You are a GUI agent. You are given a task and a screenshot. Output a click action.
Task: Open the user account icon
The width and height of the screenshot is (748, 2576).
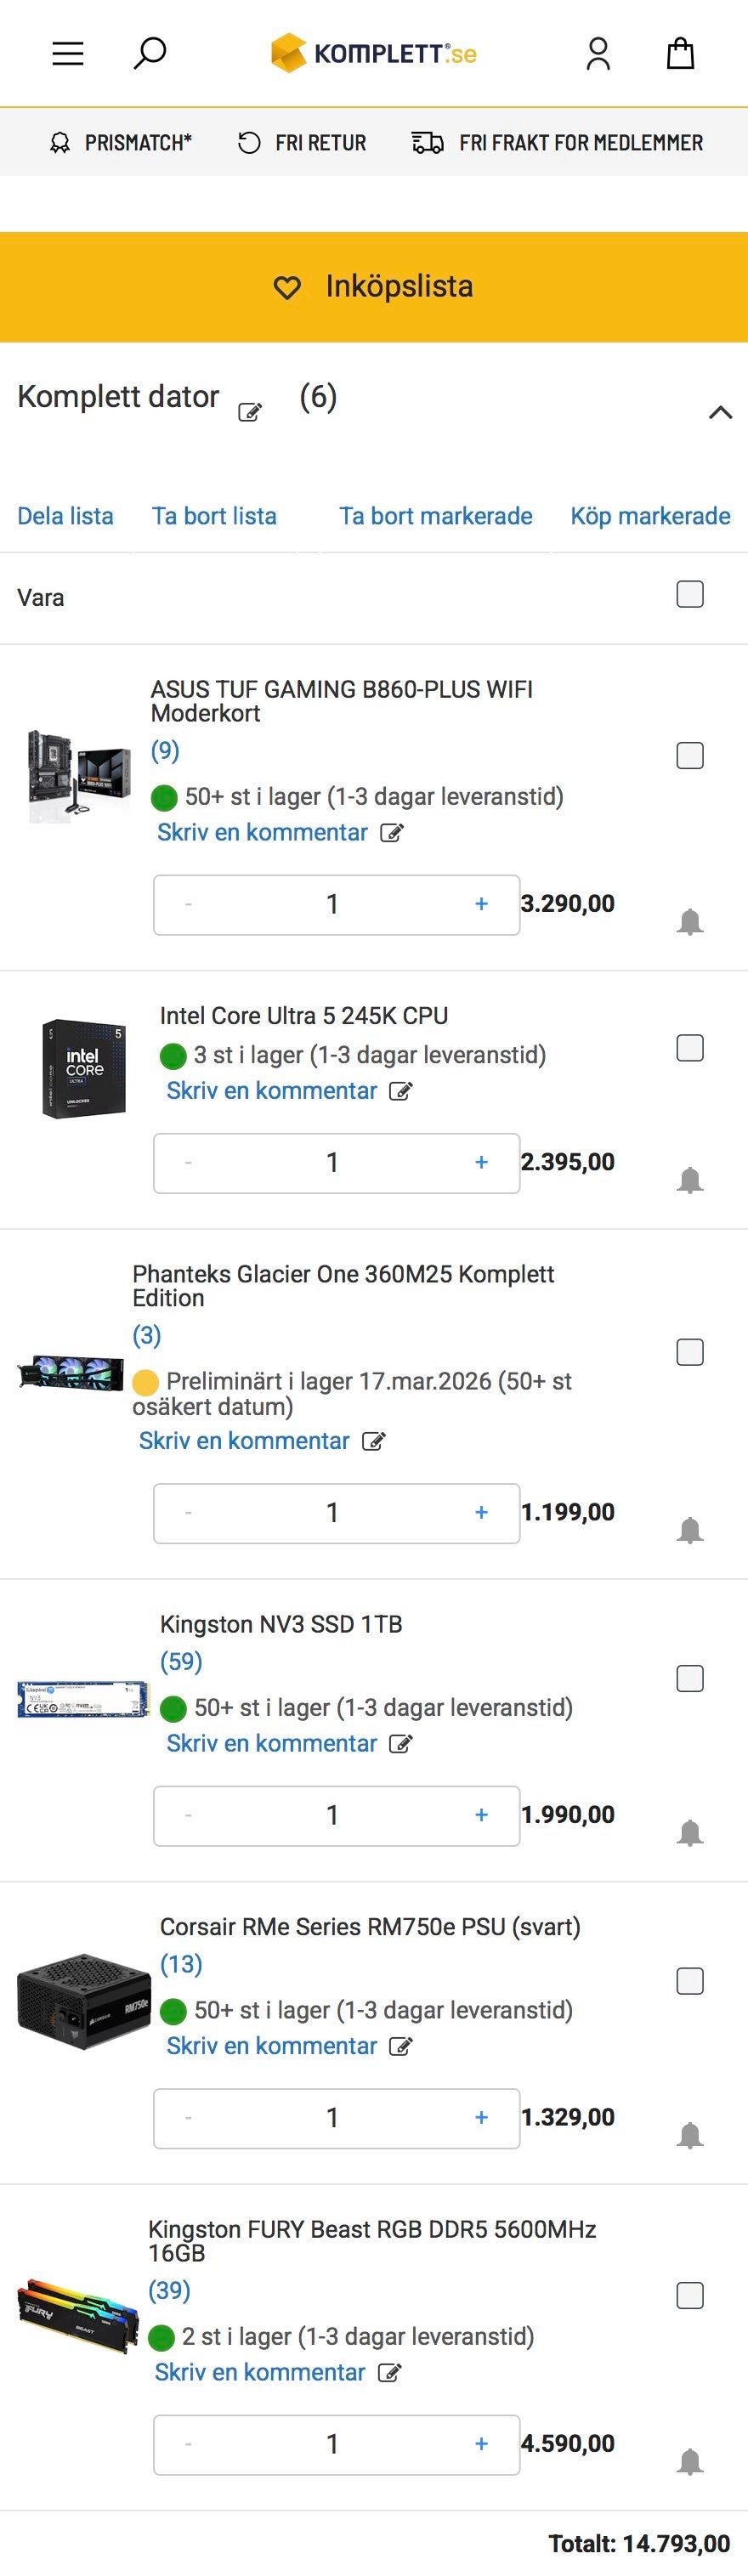coord(598,53)
